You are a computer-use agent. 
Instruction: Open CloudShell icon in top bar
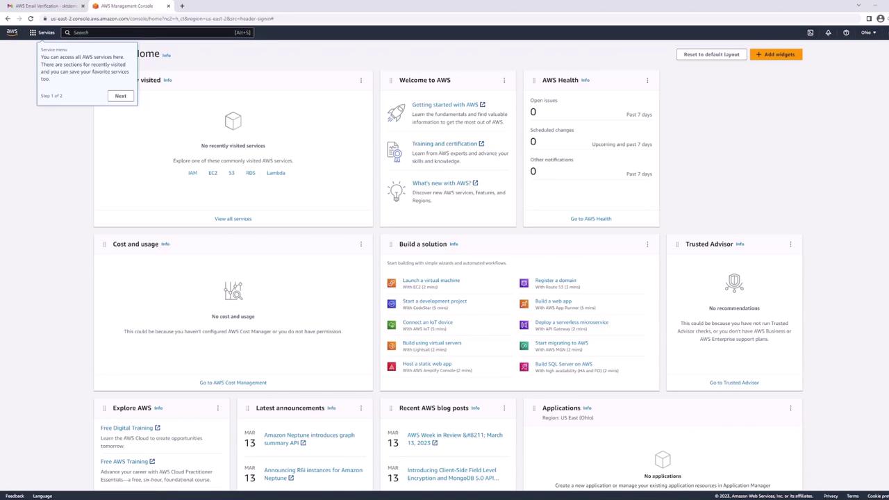[x=810, y=33]
